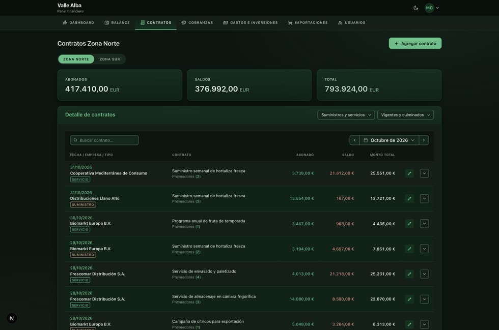499x330 pixels.
Task: Open the MG user avatar menu
Action: tap(429, 8)
